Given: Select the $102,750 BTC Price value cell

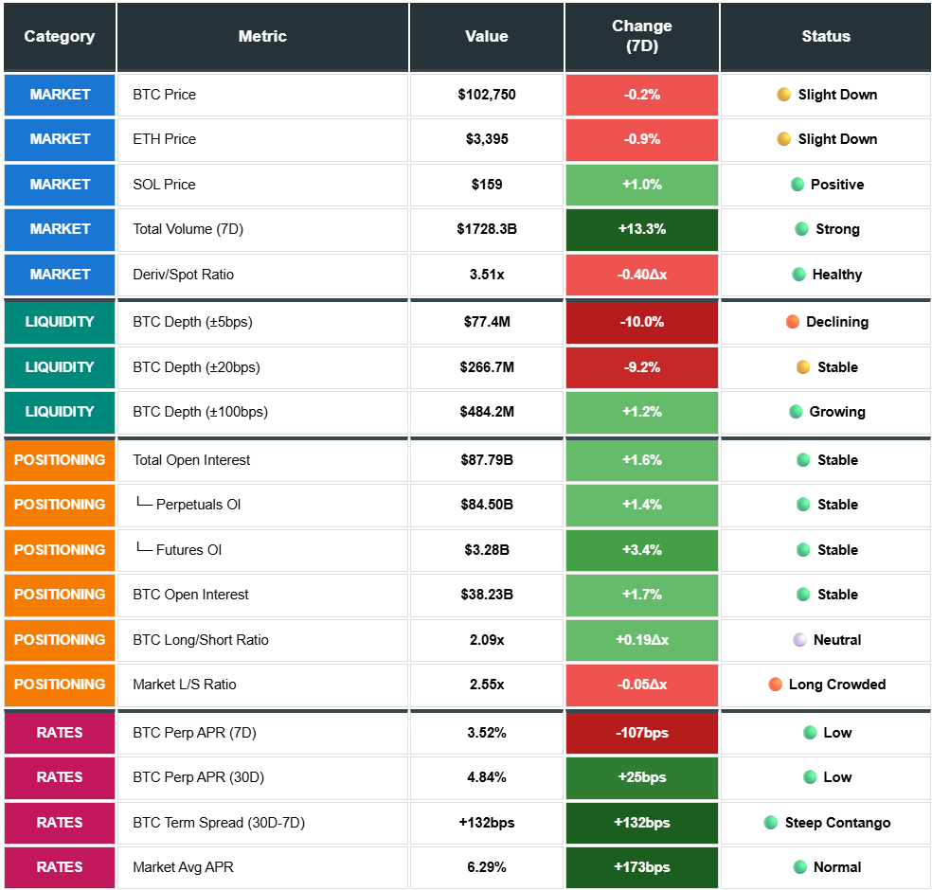Looking at the screenshot, I should coord(486,95).
